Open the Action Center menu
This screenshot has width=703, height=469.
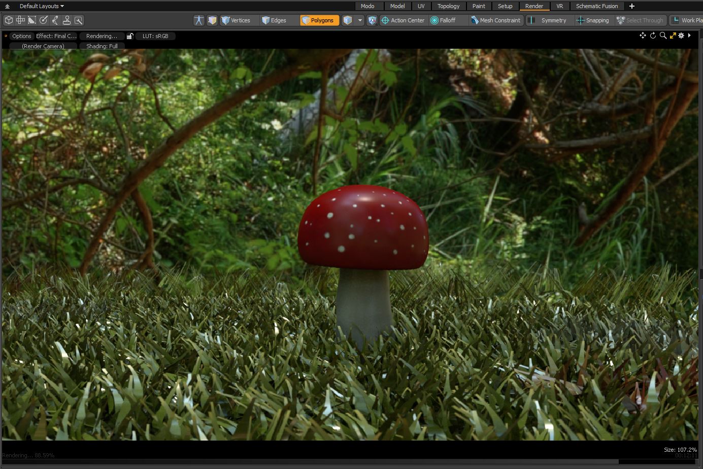[403, 20]
